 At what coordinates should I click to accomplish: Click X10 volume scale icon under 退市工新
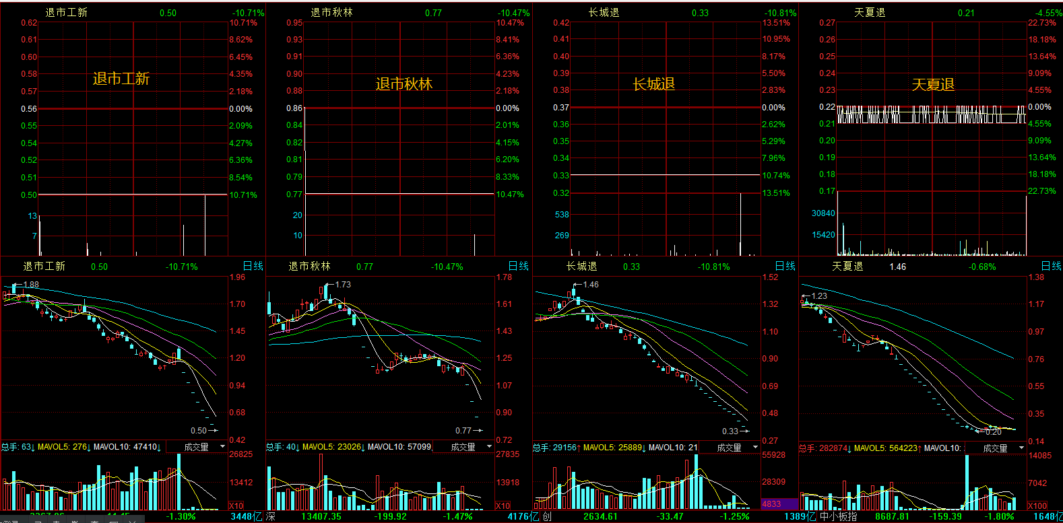[x=236, y=505]
